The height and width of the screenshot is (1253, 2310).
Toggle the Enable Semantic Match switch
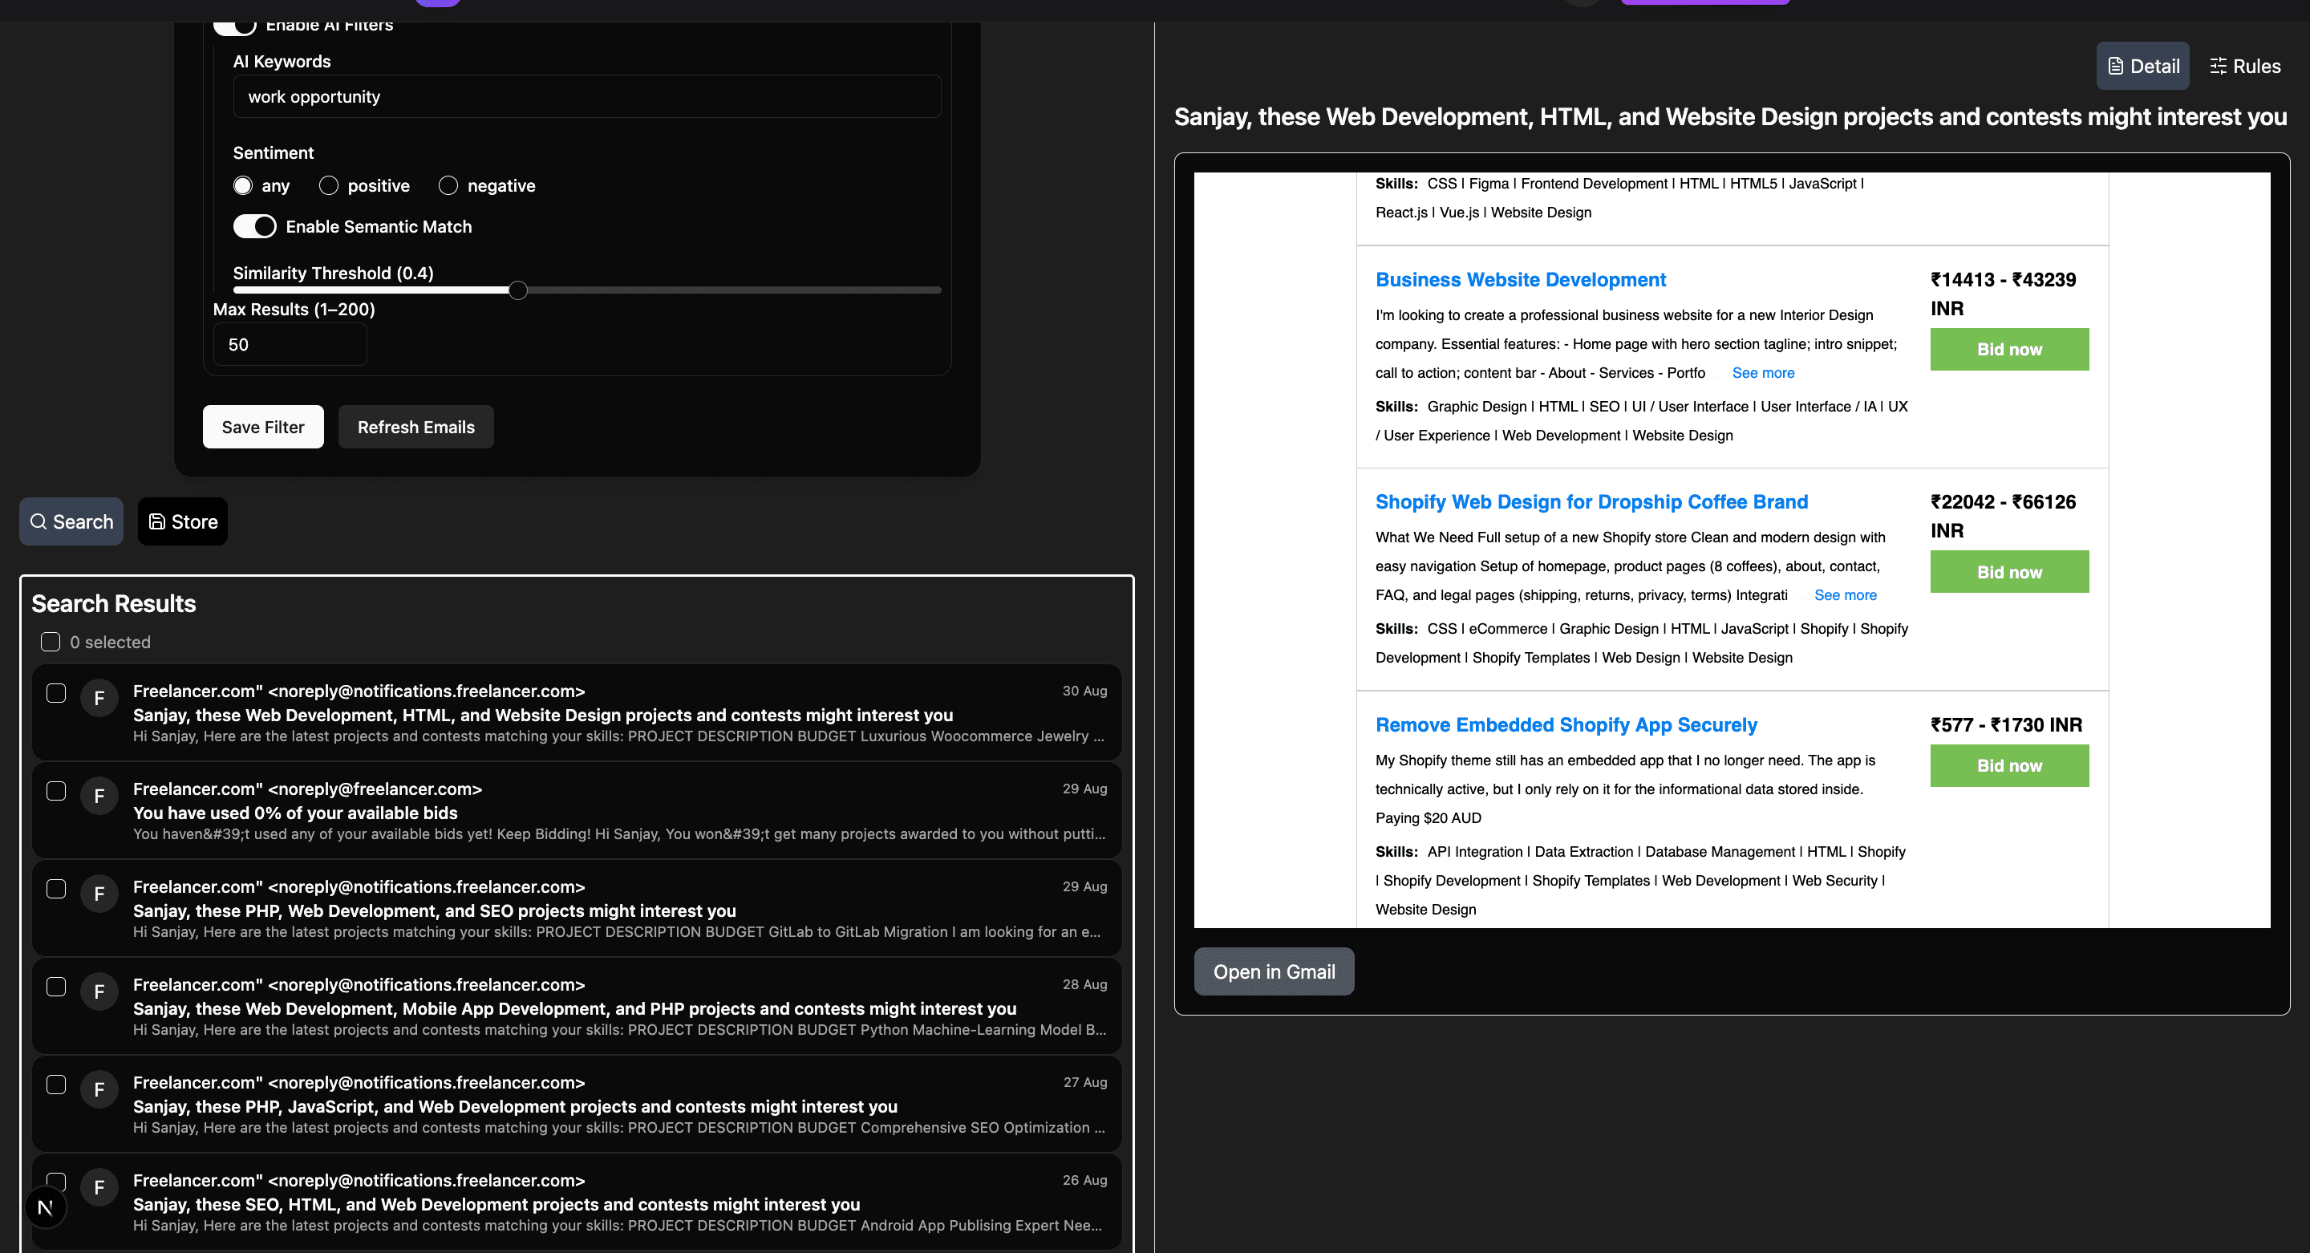pyautogui.click(x=255, y=226)
